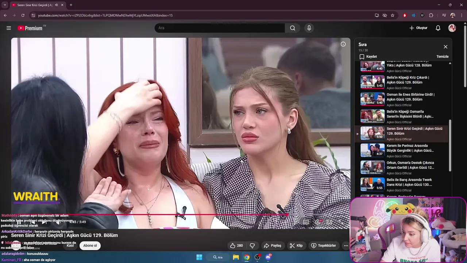
Task: Open the red hand blocker extension
Action: click(405, 15)
